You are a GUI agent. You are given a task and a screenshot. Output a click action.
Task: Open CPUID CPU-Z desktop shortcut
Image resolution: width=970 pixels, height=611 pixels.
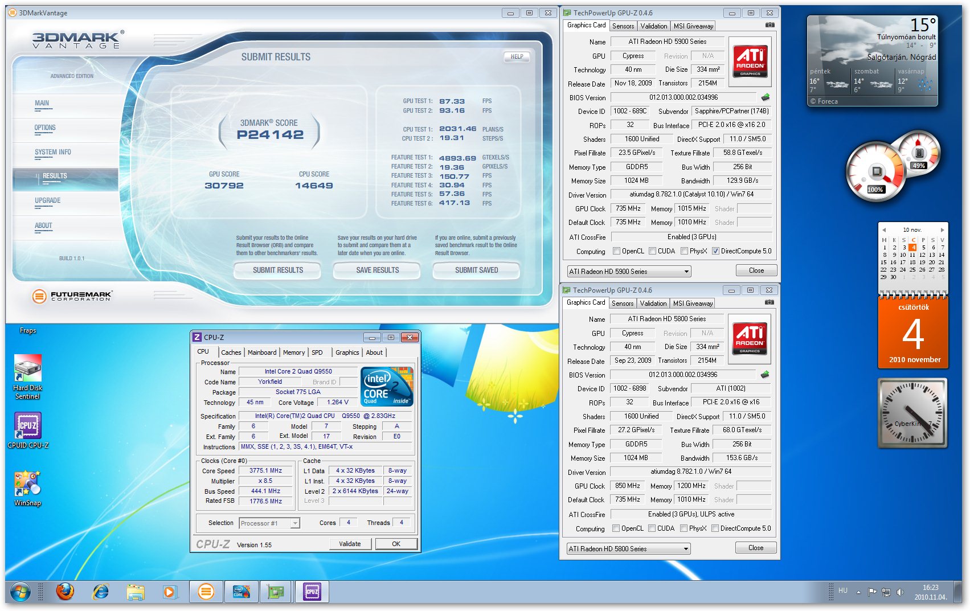[28, 431]
